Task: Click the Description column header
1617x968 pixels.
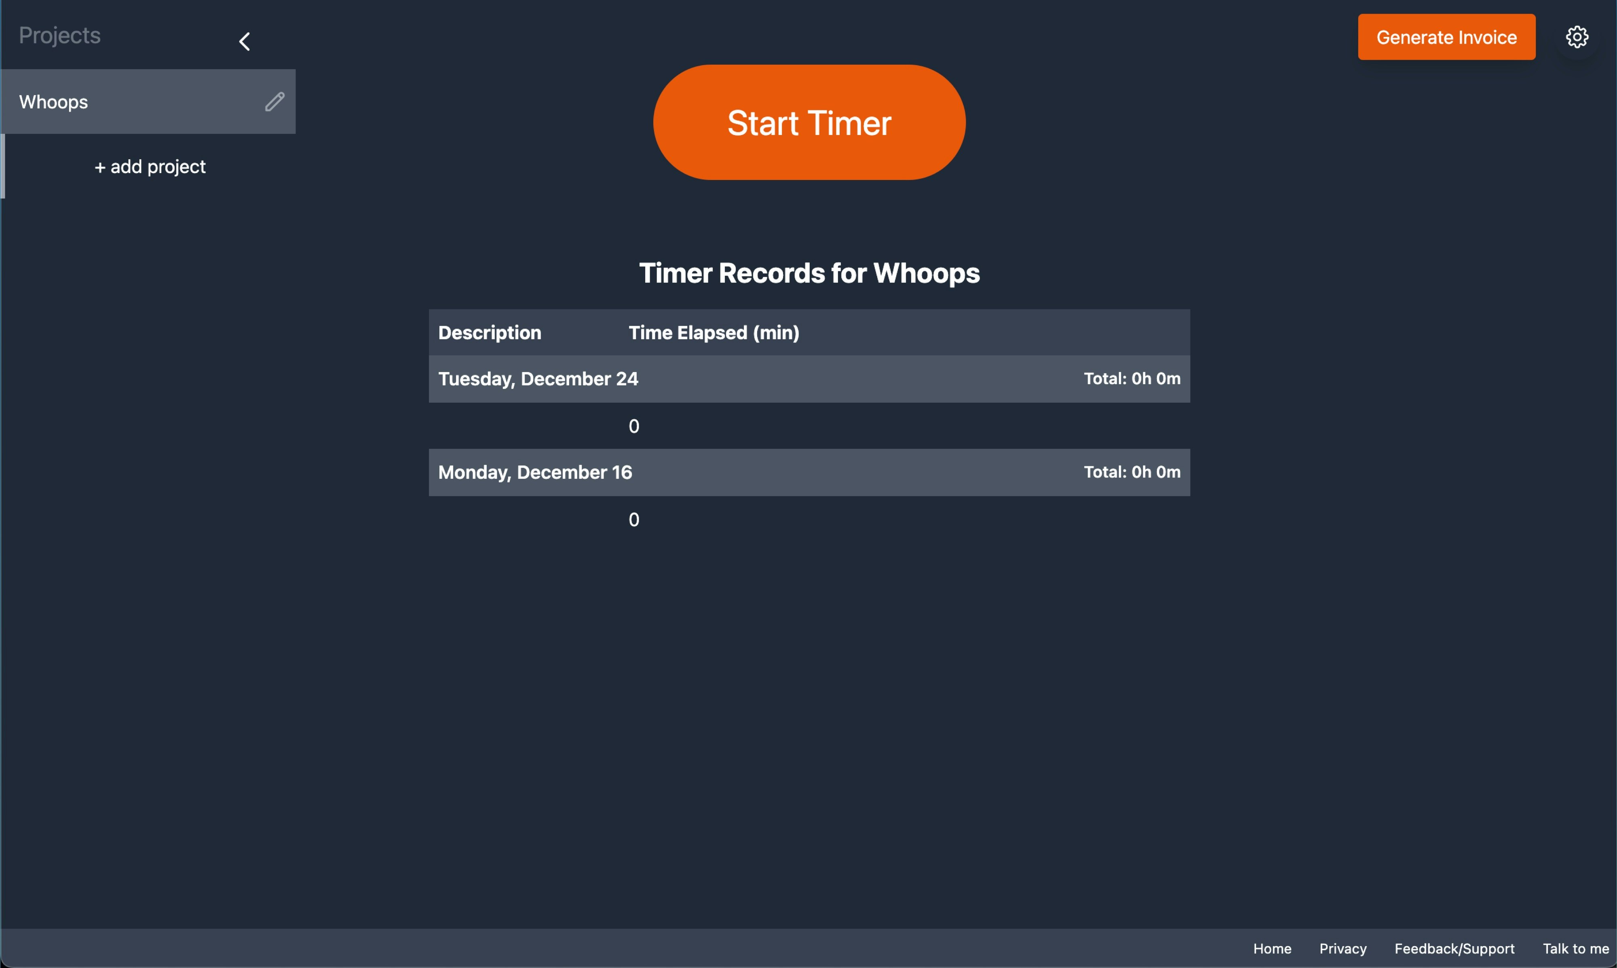Action: (490, 333)
